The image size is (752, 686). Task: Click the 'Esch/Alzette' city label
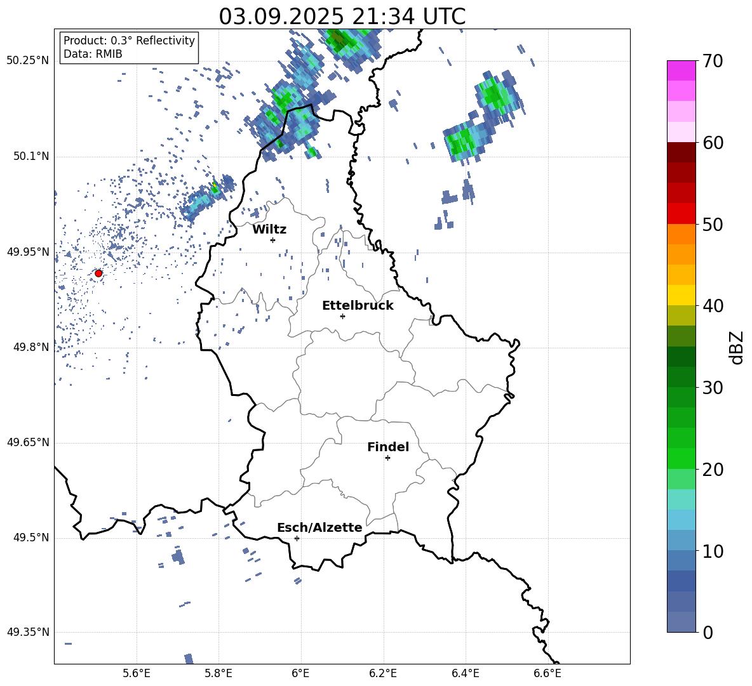pyautogui.click(x=319, y=527)
